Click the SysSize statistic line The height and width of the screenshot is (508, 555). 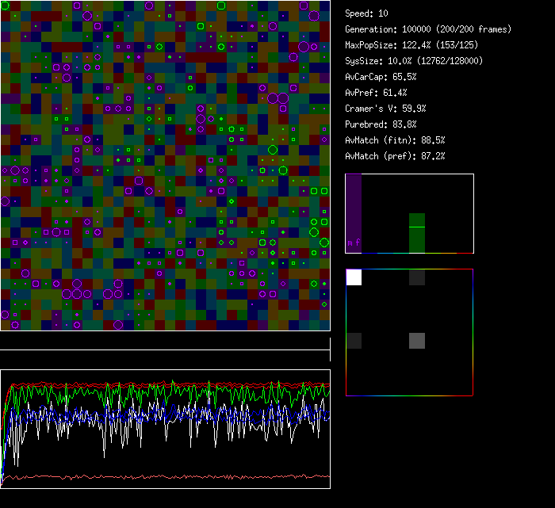pos(414,61)
